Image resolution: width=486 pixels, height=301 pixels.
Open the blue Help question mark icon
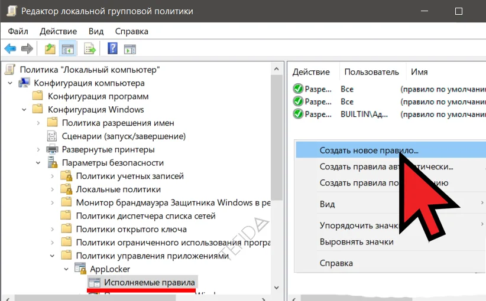click(112, 48)
